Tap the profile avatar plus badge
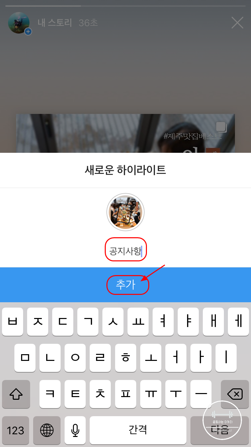 28,31
